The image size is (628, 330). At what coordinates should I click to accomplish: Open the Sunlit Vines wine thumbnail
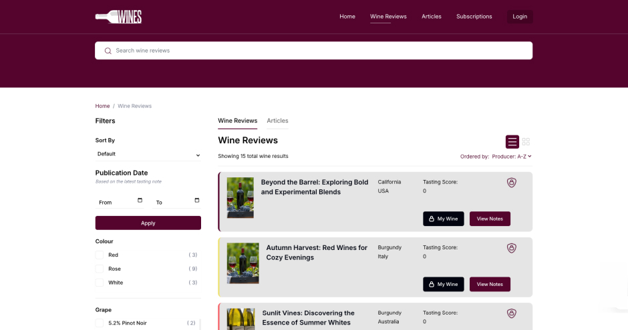(241, 319)
